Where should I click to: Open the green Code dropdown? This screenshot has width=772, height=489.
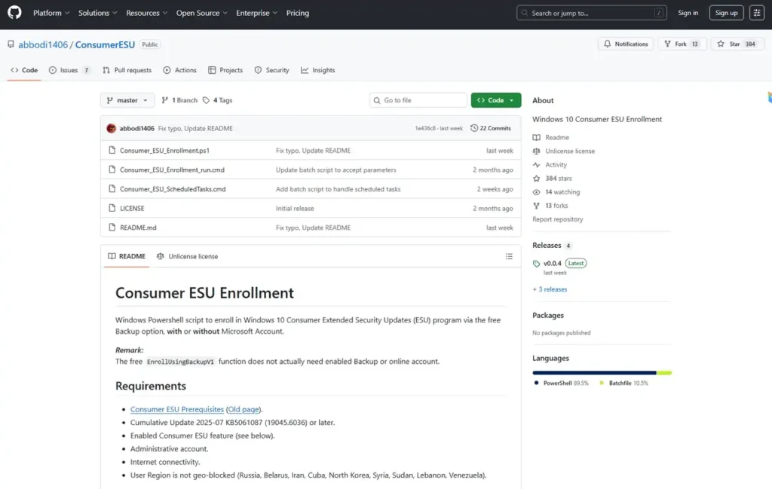click(x=495, y=100)
